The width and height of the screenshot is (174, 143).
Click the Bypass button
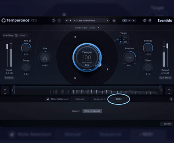pos(166,124)
